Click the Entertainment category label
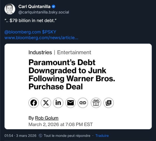The image size is (156, 141). pyautogui.click(x=74, y=52)
